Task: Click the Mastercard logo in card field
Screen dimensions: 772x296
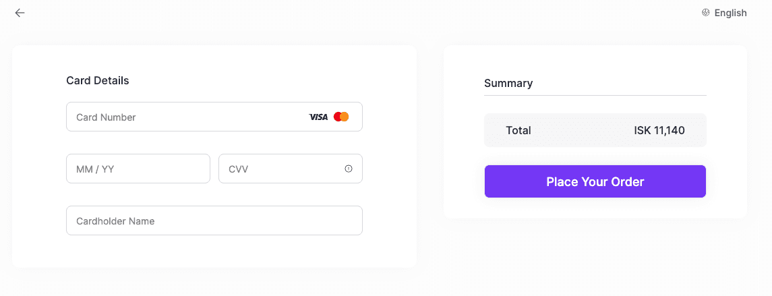Action: [341, 117]
